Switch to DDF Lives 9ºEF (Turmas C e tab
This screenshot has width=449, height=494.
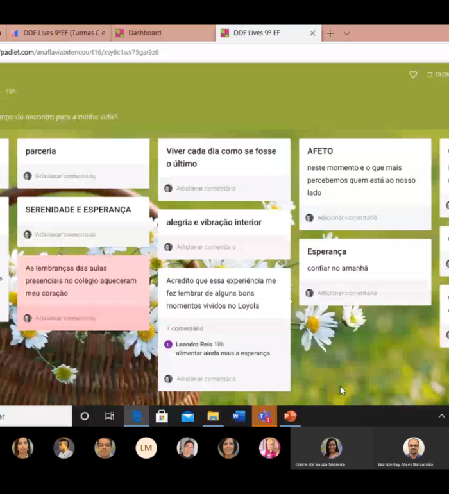click(58, 33)
